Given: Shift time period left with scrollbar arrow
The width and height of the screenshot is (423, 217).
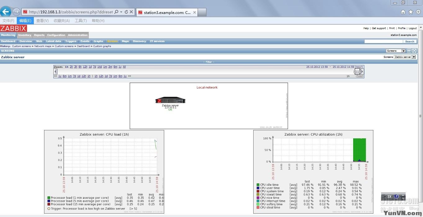Looking at the screenshot, I should pyautogui.click(x=56, y=72).
